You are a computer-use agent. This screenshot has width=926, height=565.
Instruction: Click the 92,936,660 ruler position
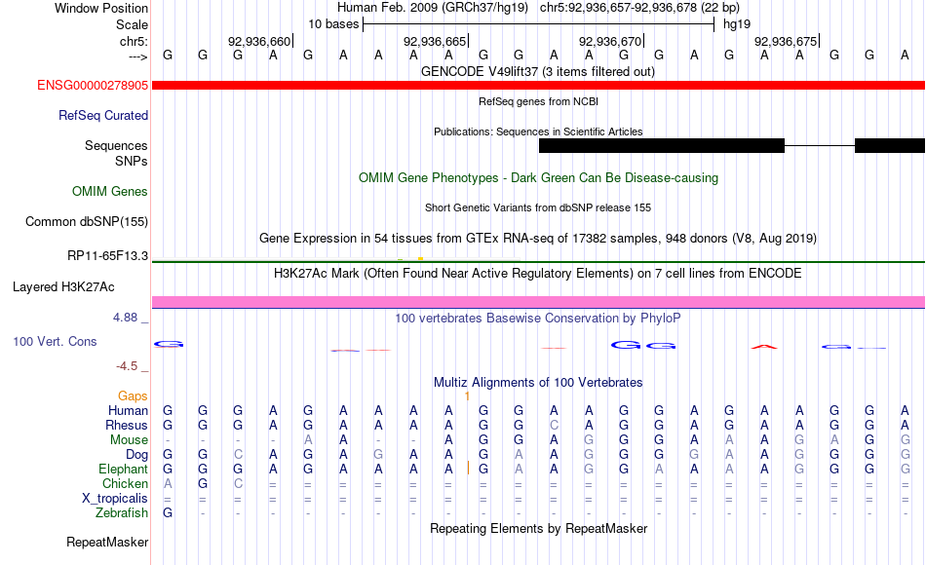click(x=260, y=41)
